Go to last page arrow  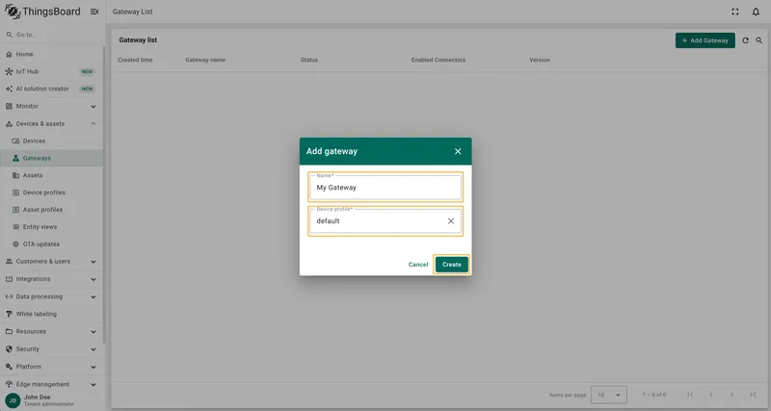tap(753, 395)
